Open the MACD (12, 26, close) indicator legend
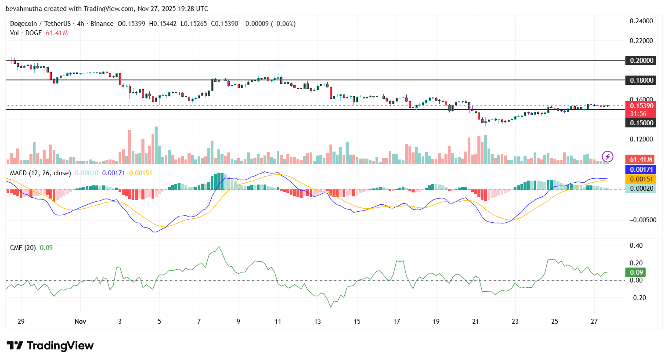 click(40, 173)
